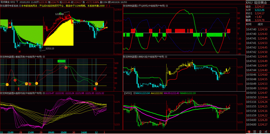
Task: Click the 09:00 label on time axis
Action: tap(51, 132)
